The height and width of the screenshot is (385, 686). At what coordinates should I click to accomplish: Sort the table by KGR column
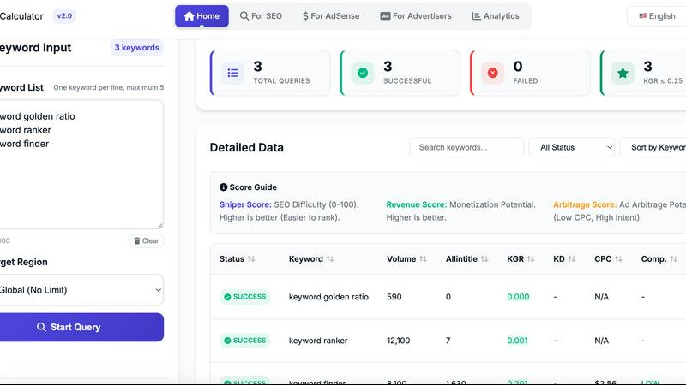pos(521,259)
